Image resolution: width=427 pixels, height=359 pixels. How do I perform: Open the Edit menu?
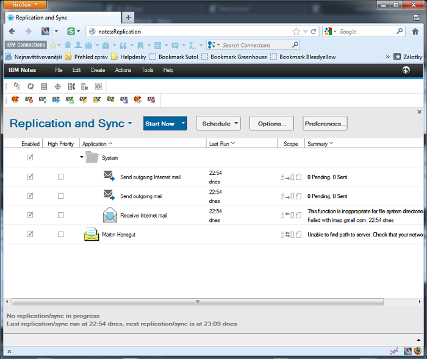pos(76,70)
